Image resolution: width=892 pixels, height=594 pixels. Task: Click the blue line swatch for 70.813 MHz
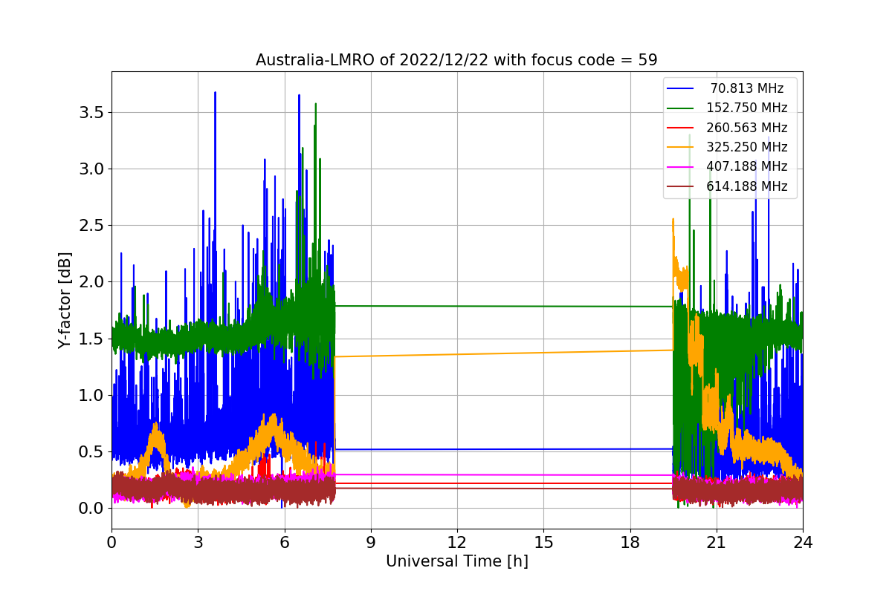point(681,88)
